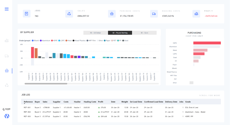Open the hauling truck page in sidebar
Viewport: 233px width, 125px height.
[x=7, y=56]
